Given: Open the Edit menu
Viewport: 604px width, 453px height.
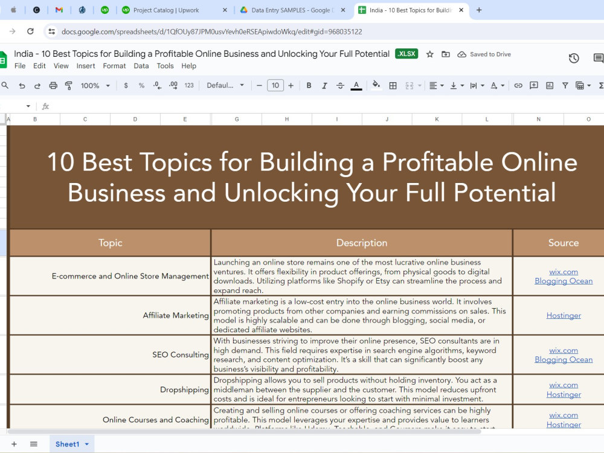Looking at the screenshot, I should tap(39, 66).
